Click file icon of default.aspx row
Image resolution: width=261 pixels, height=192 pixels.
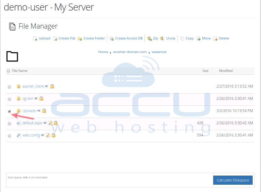(18, 123)
